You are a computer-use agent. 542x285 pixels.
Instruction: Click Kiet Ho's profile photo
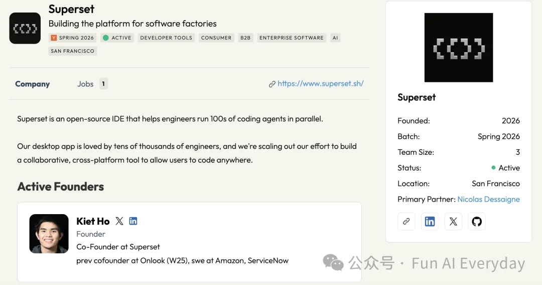tap(49, 234)
